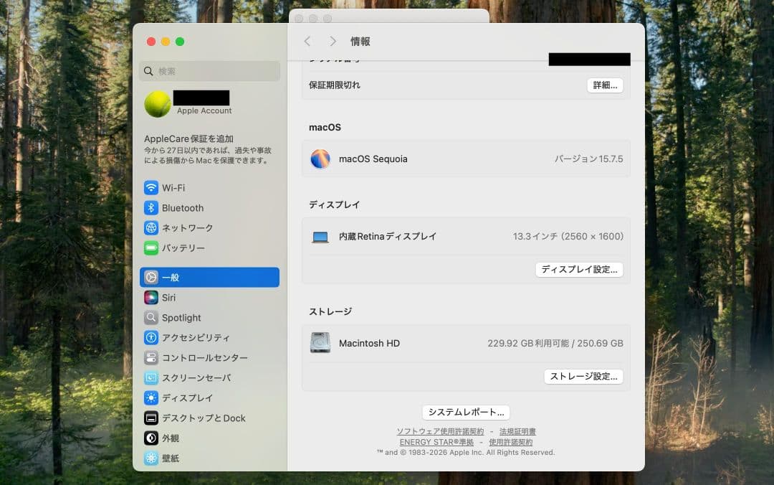Go forward with the right chevron

(x=333, y=41)
